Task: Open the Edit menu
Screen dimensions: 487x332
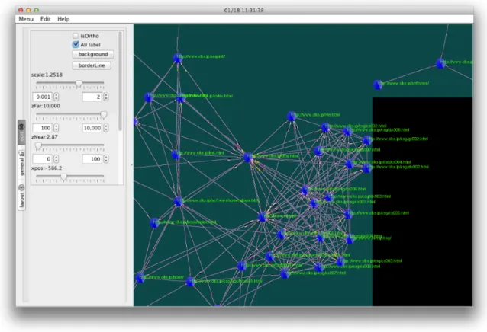Action: [45, 19]
